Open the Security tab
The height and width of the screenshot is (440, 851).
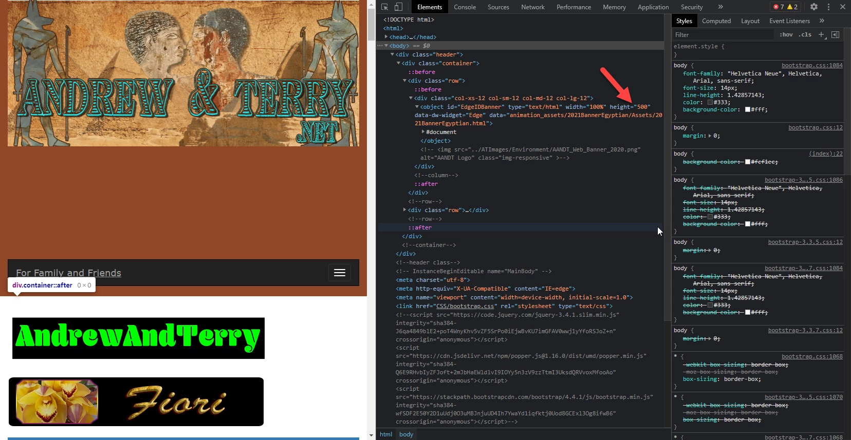pyautogui.click(x=692, y=7)
